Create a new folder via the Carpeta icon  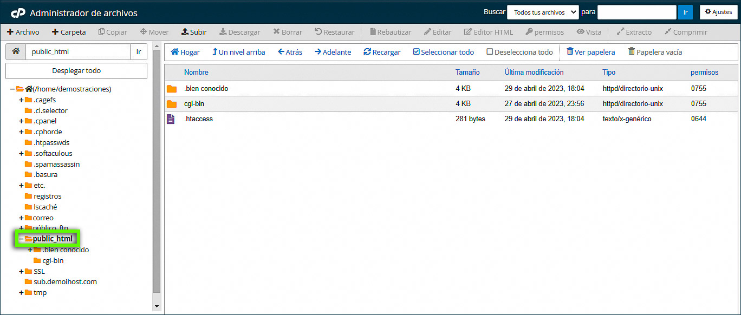click(69, 32)
